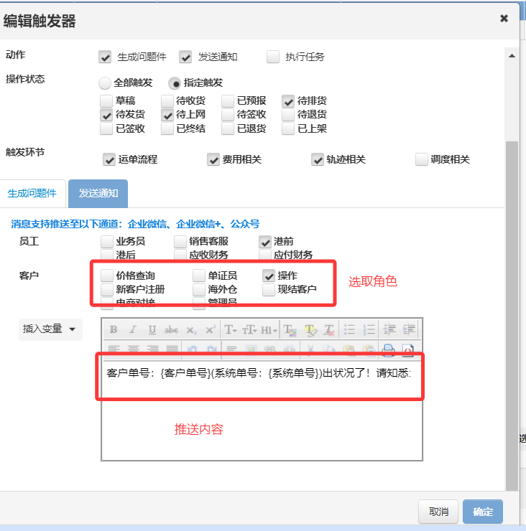
Task: Open the source code view icon
Action: click(407, 349)
